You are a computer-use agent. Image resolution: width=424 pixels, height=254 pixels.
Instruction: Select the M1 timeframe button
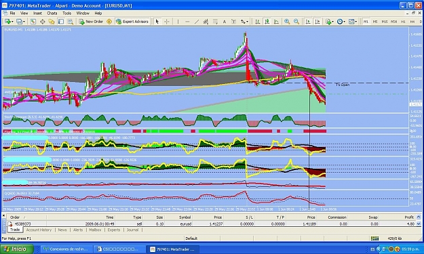[x=366, y=22]
